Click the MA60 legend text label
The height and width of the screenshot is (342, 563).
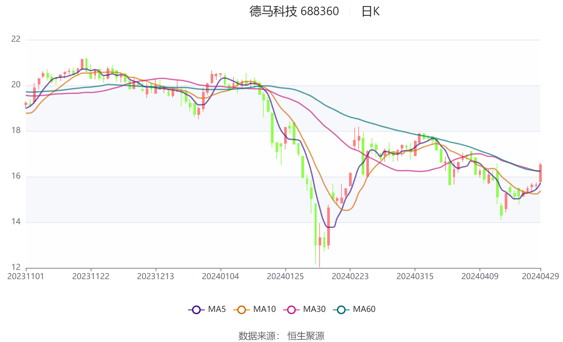(x=364, y=309)
